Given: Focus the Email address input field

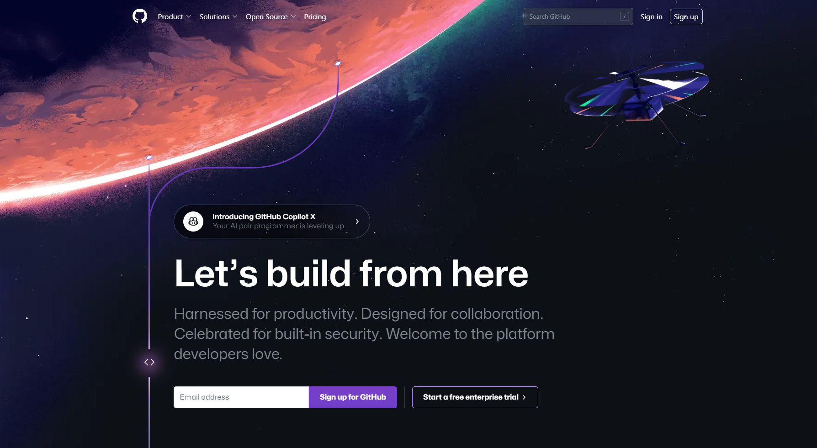Looking at the screenshot, I should point(241,397).
